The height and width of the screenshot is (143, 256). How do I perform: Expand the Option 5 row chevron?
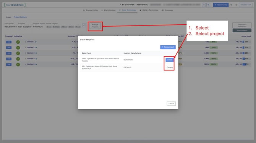26,64
